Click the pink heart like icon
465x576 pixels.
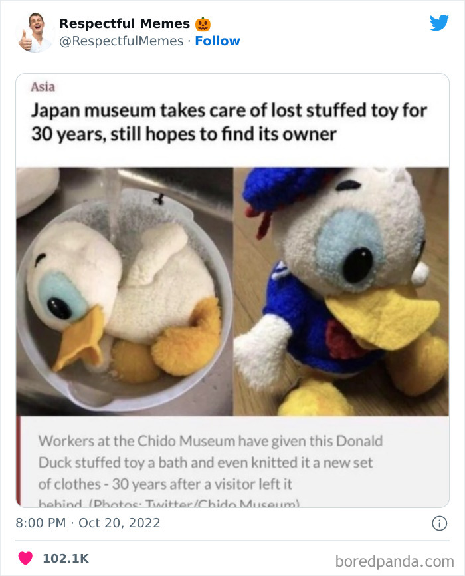pyautogui.click(x=25, y=558)
